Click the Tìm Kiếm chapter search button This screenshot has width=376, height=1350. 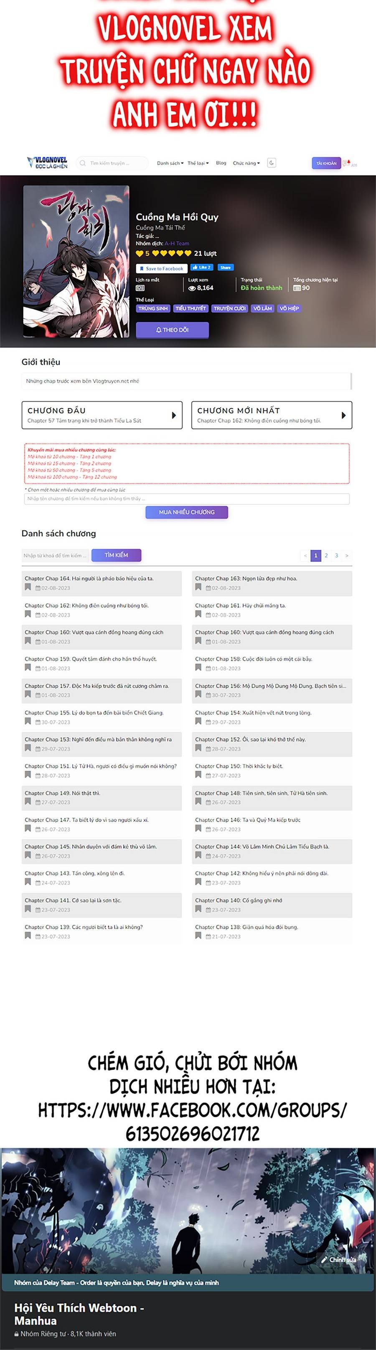116,555
